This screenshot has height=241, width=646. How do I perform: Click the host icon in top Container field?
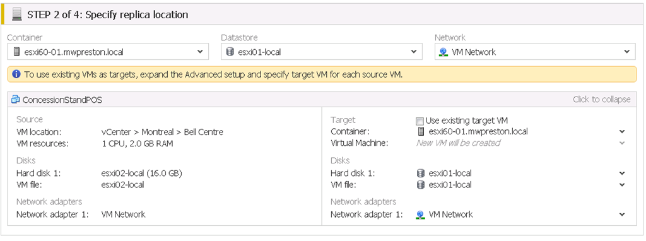coord(16,52)
